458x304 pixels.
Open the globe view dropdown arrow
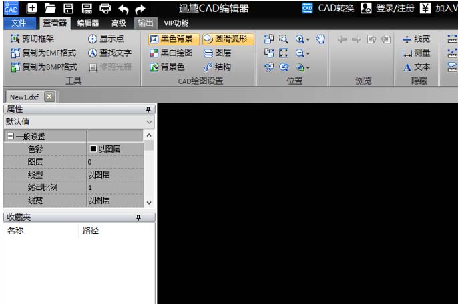coord(308,68)
